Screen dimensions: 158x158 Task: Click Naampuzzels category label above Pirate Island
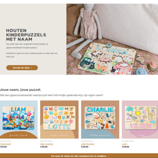(x=6, y=141)
